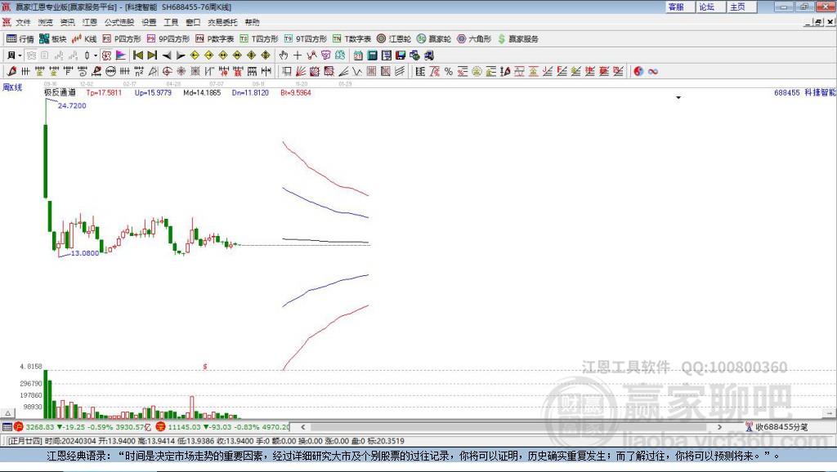837x472 pixels.
Task: Select the zigzag wave line tool
Action: tap(358, 71)
